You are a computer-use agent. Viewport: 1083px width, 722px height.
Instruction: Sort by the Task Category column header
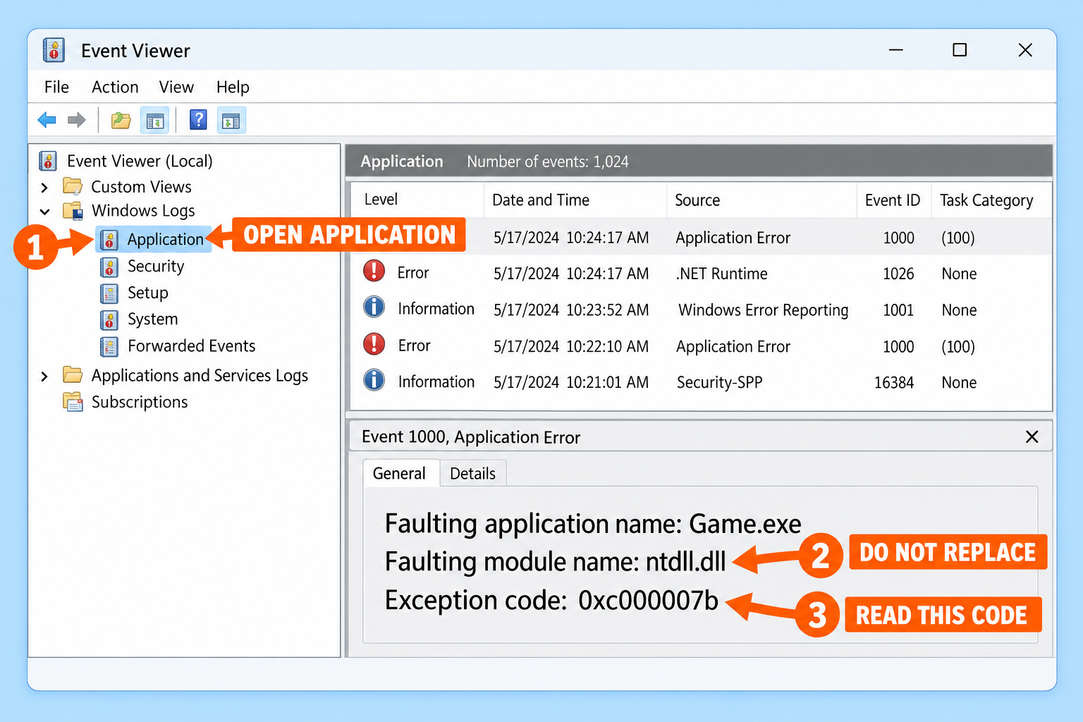991,200
